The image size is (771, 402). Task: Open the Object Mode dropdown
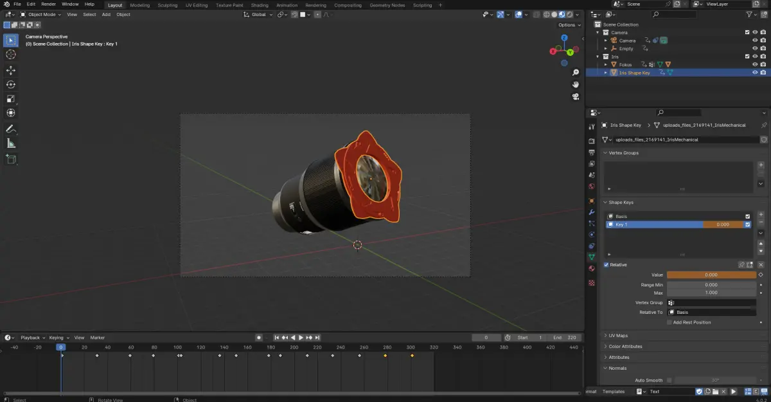click(40, 14)
